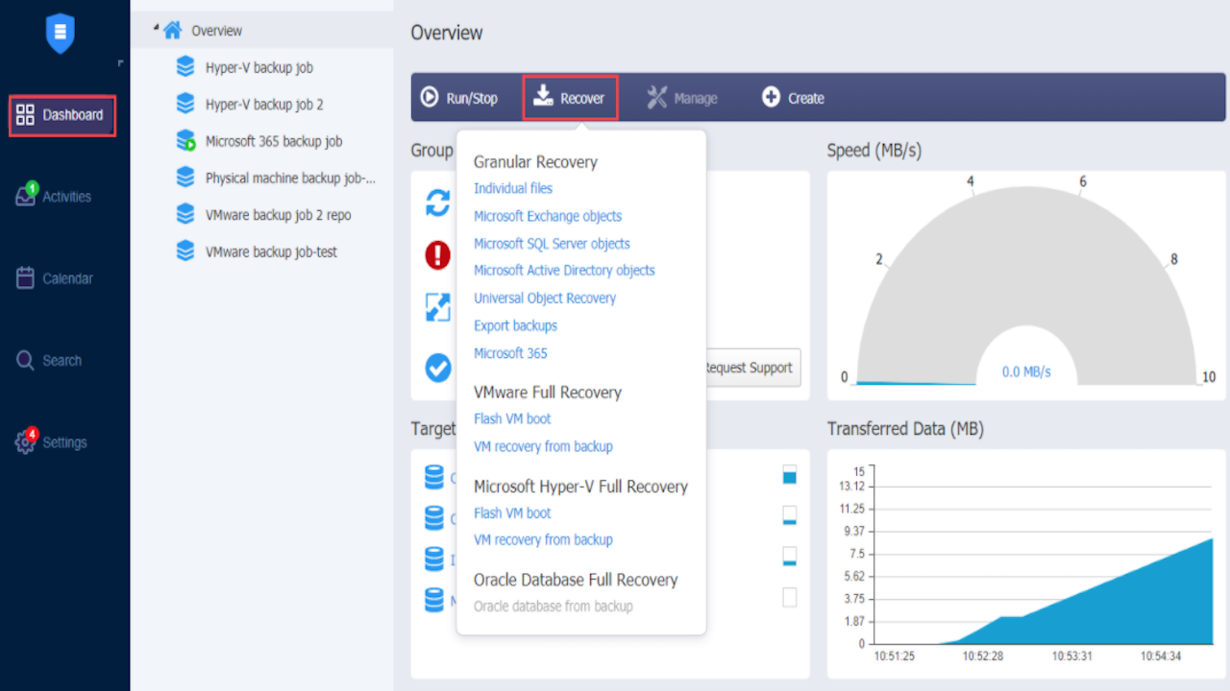
Task: Click the collapse sidebar handle
Action: 121,63
